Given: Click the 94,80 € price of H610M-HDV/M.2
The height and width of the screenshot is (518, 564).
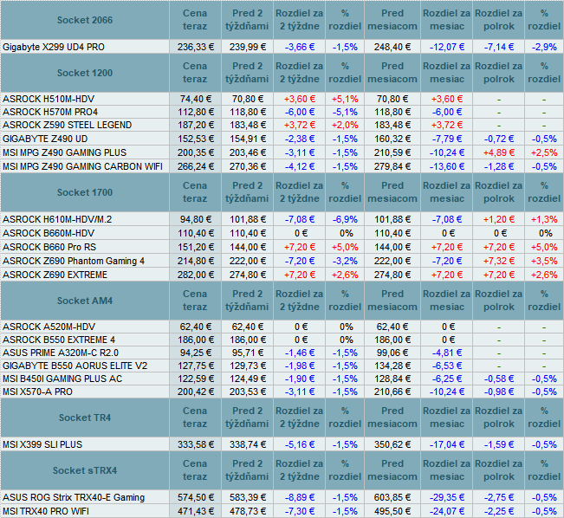Looking at the screenshot, I should pos(196,219).
